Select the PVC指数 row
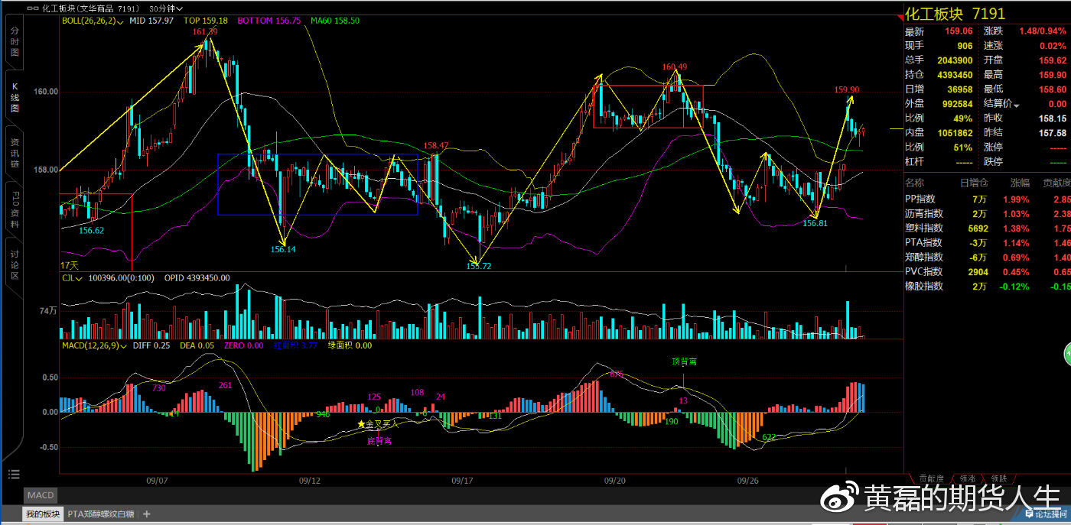The image size is (1071, 525). tap(987, 271)
